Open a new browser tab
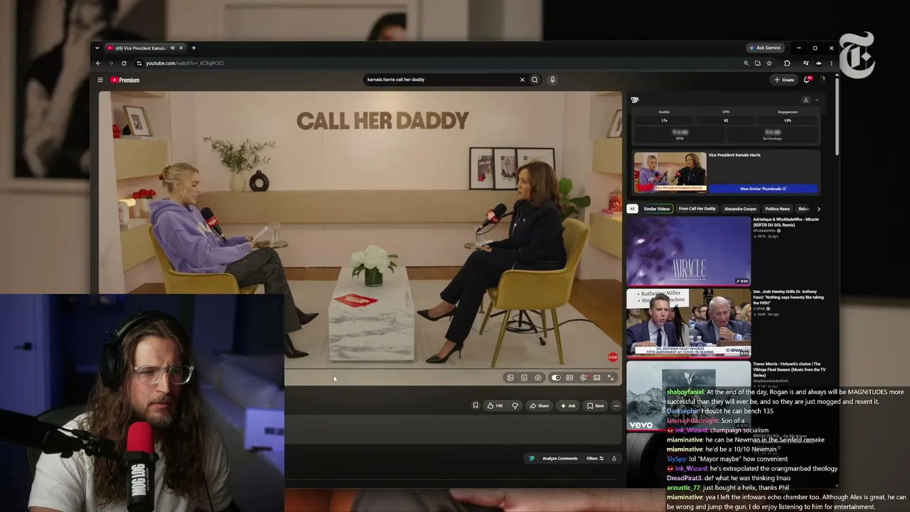This screenshot has width=910, height=512. [x=193, y=48]
